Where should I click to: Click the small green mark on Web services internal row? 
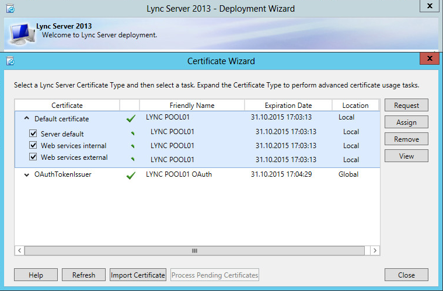[x=132, y=146]
